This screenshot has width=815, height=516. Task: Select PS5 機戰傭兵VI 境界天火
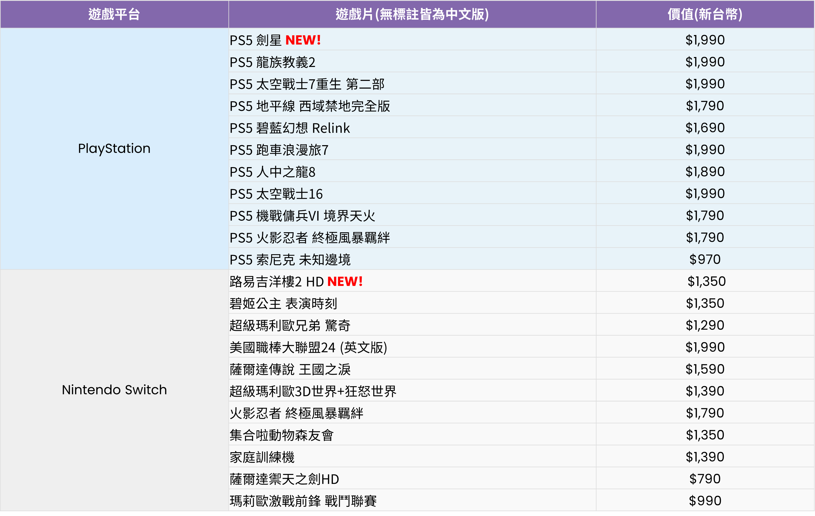[x=302, y=216]
